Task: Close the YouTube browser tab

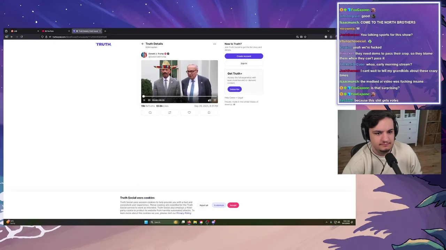Action: click(69, 31)
